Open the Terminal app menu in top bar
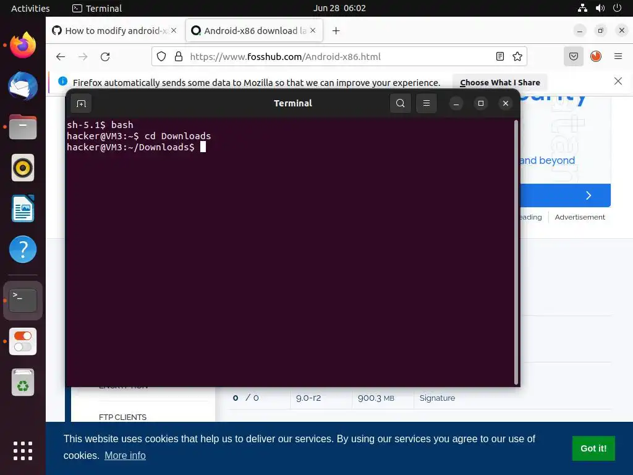This screenshot has height=475, width=633. coord(97,8)
